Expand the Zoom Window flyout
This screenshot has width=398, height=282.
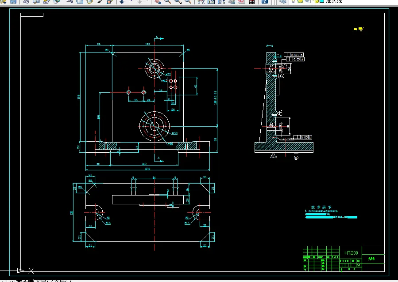(x=178, y=1)
